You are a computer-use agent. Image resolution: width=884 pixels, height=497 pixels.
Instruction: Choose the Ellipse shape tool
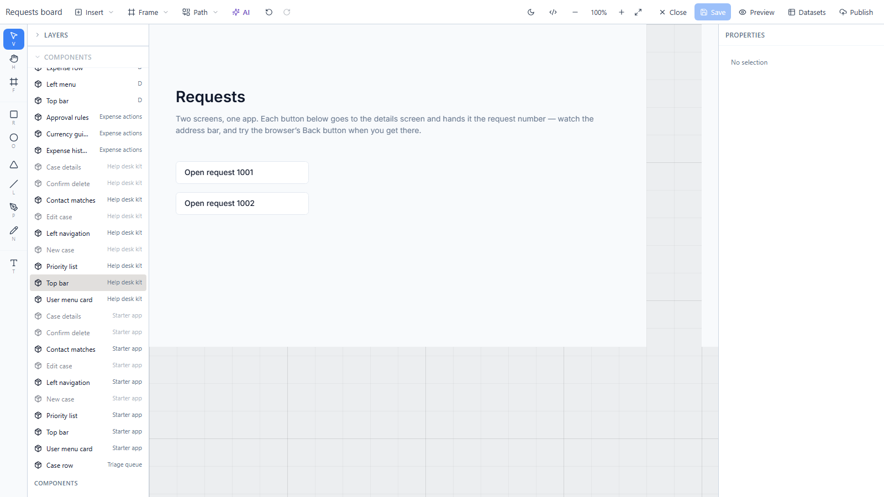click(14, 140)
